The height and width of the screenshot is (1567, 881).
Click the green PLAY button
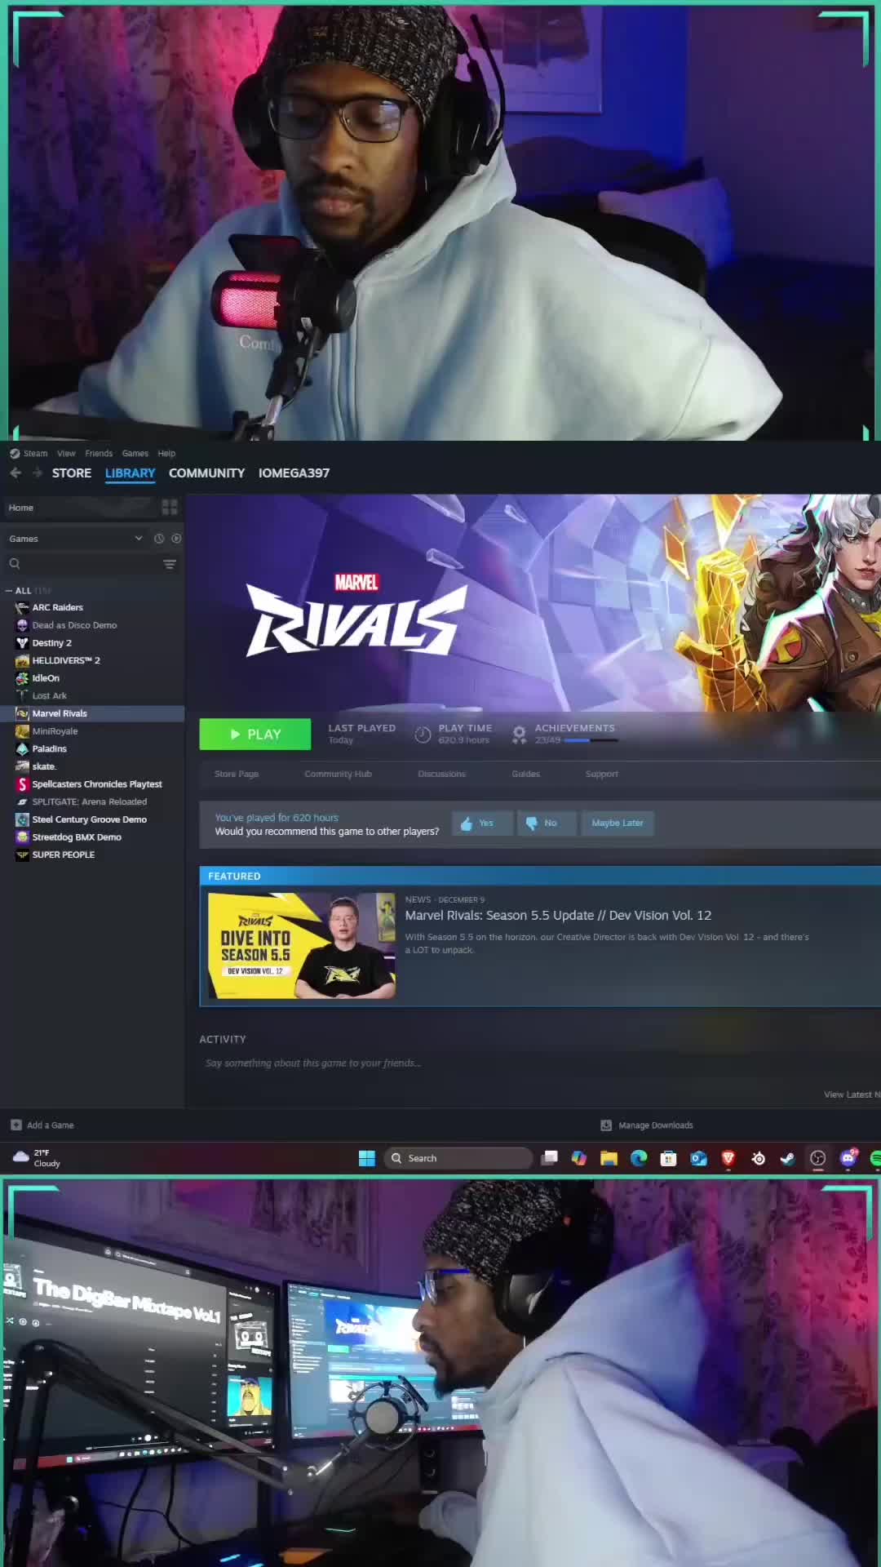click(255, 734)
